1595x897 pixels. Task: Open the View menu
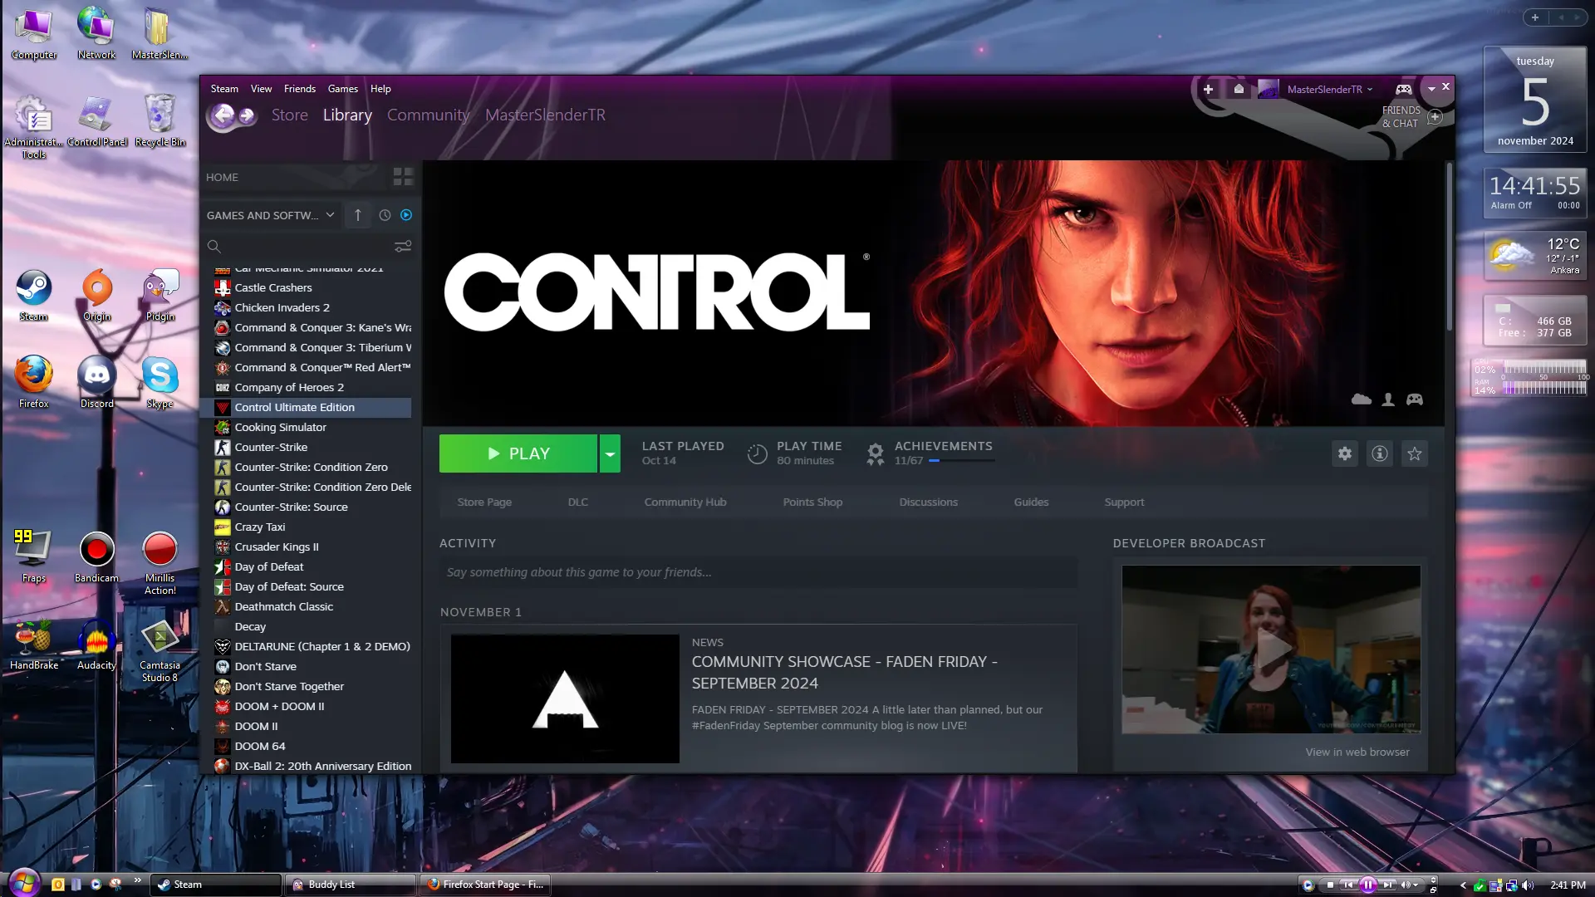click(x=261, y=89)
